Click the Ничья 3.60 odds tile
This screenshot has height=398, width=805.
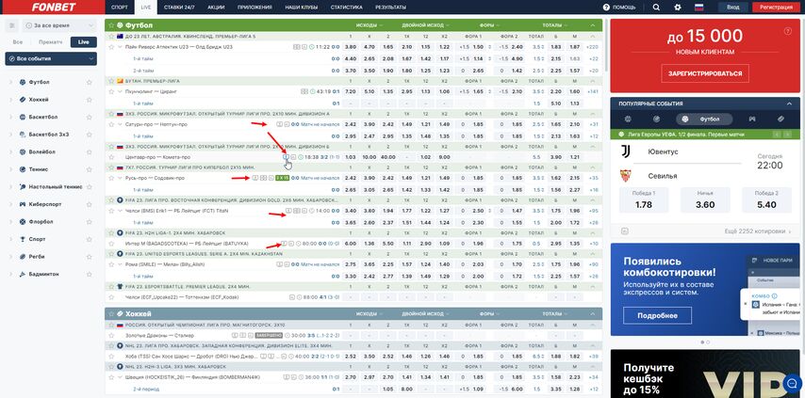click(x=705, y=199)
